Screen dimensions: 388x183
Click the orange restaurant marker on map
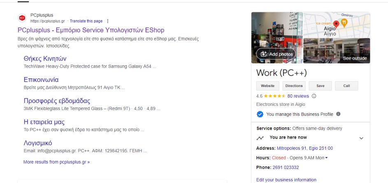point(344,23)
